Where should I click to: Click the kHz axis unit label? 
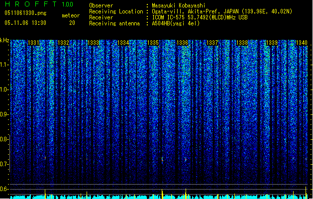pos(4,40)
